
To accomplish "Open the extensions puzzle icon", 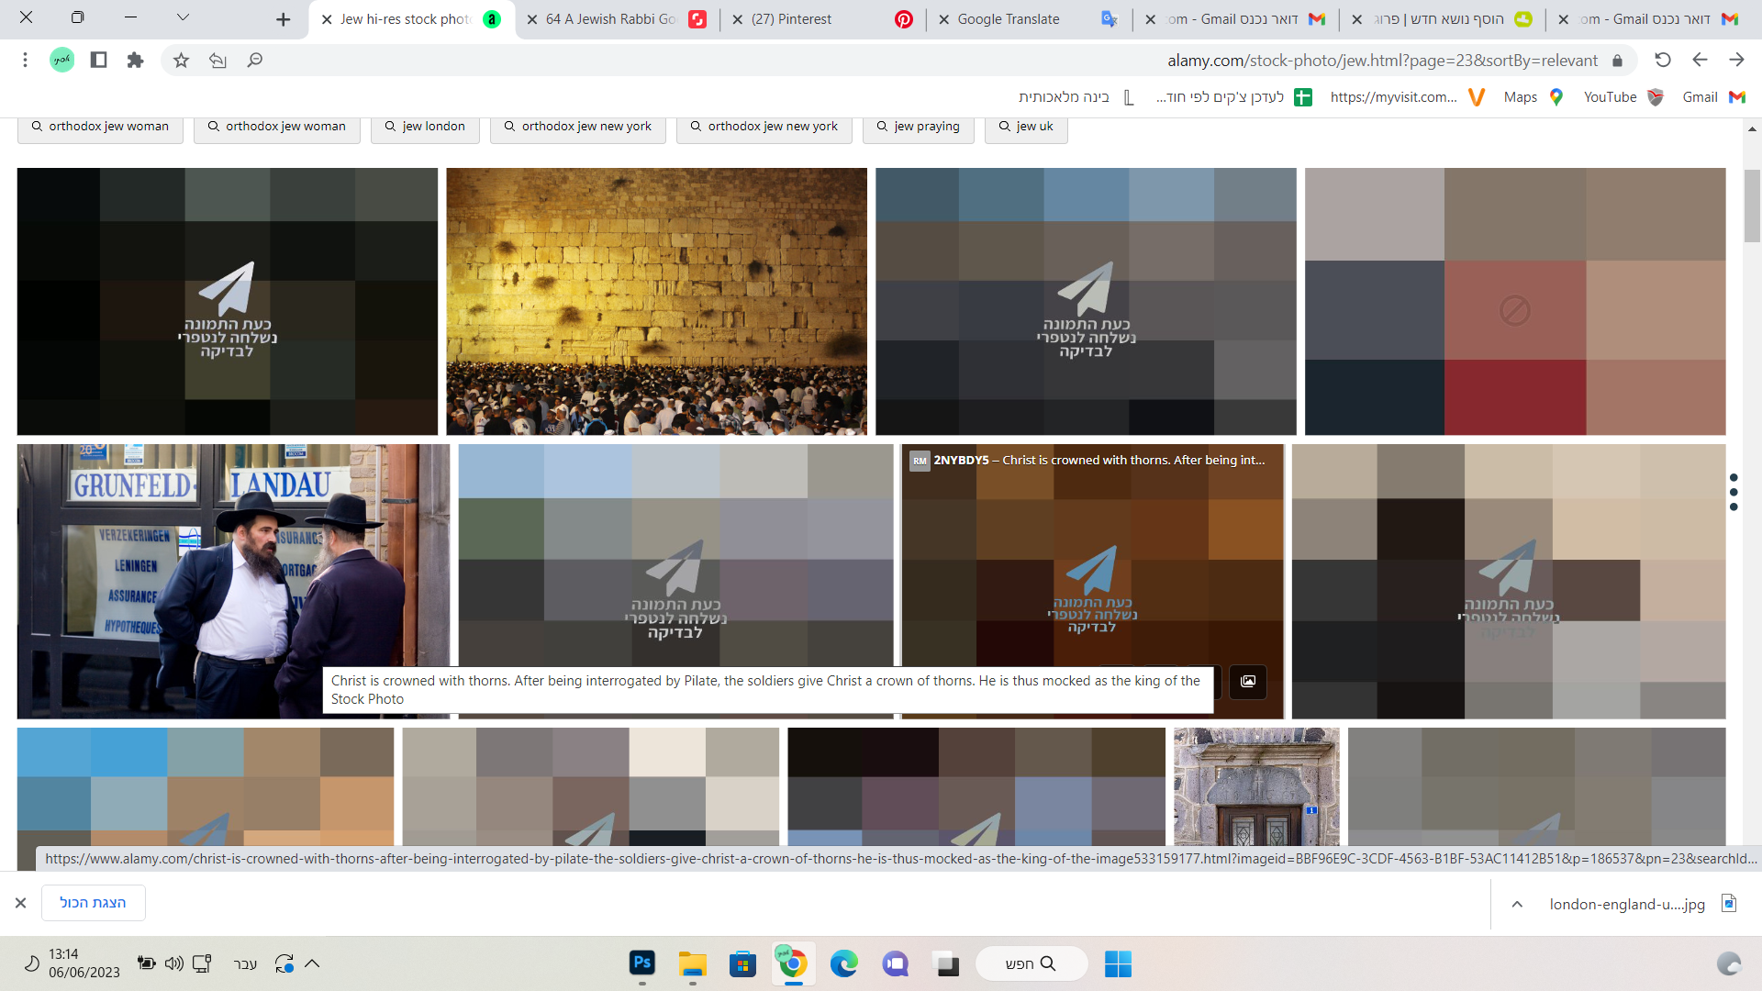I will (x=135, y=60).
